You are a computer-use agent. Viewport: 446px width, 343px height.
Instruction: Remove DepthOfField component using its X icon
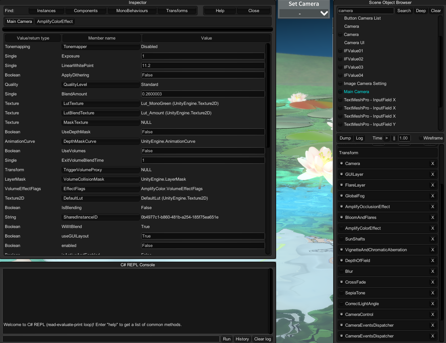(433, 260)
